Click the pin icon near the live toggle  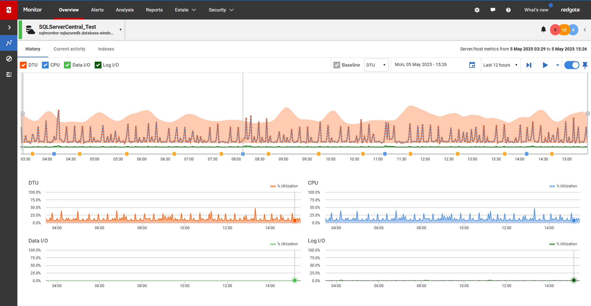(x=585, y=65)
